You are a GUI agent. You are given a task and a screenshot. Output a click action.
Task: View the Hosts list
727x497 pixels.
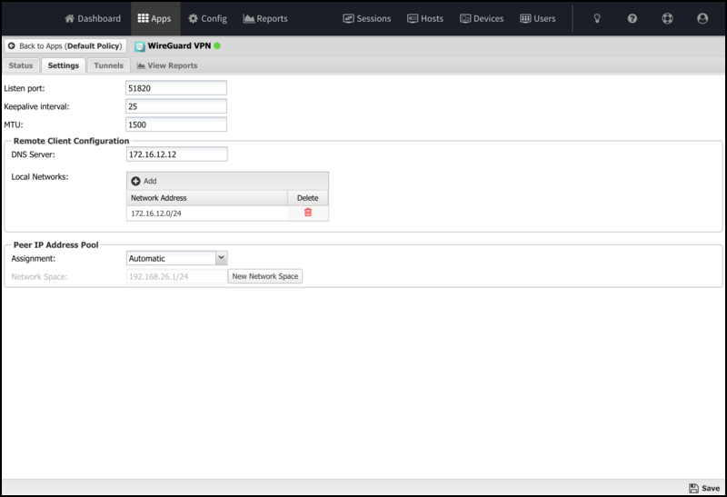click(x=425, y=18)
